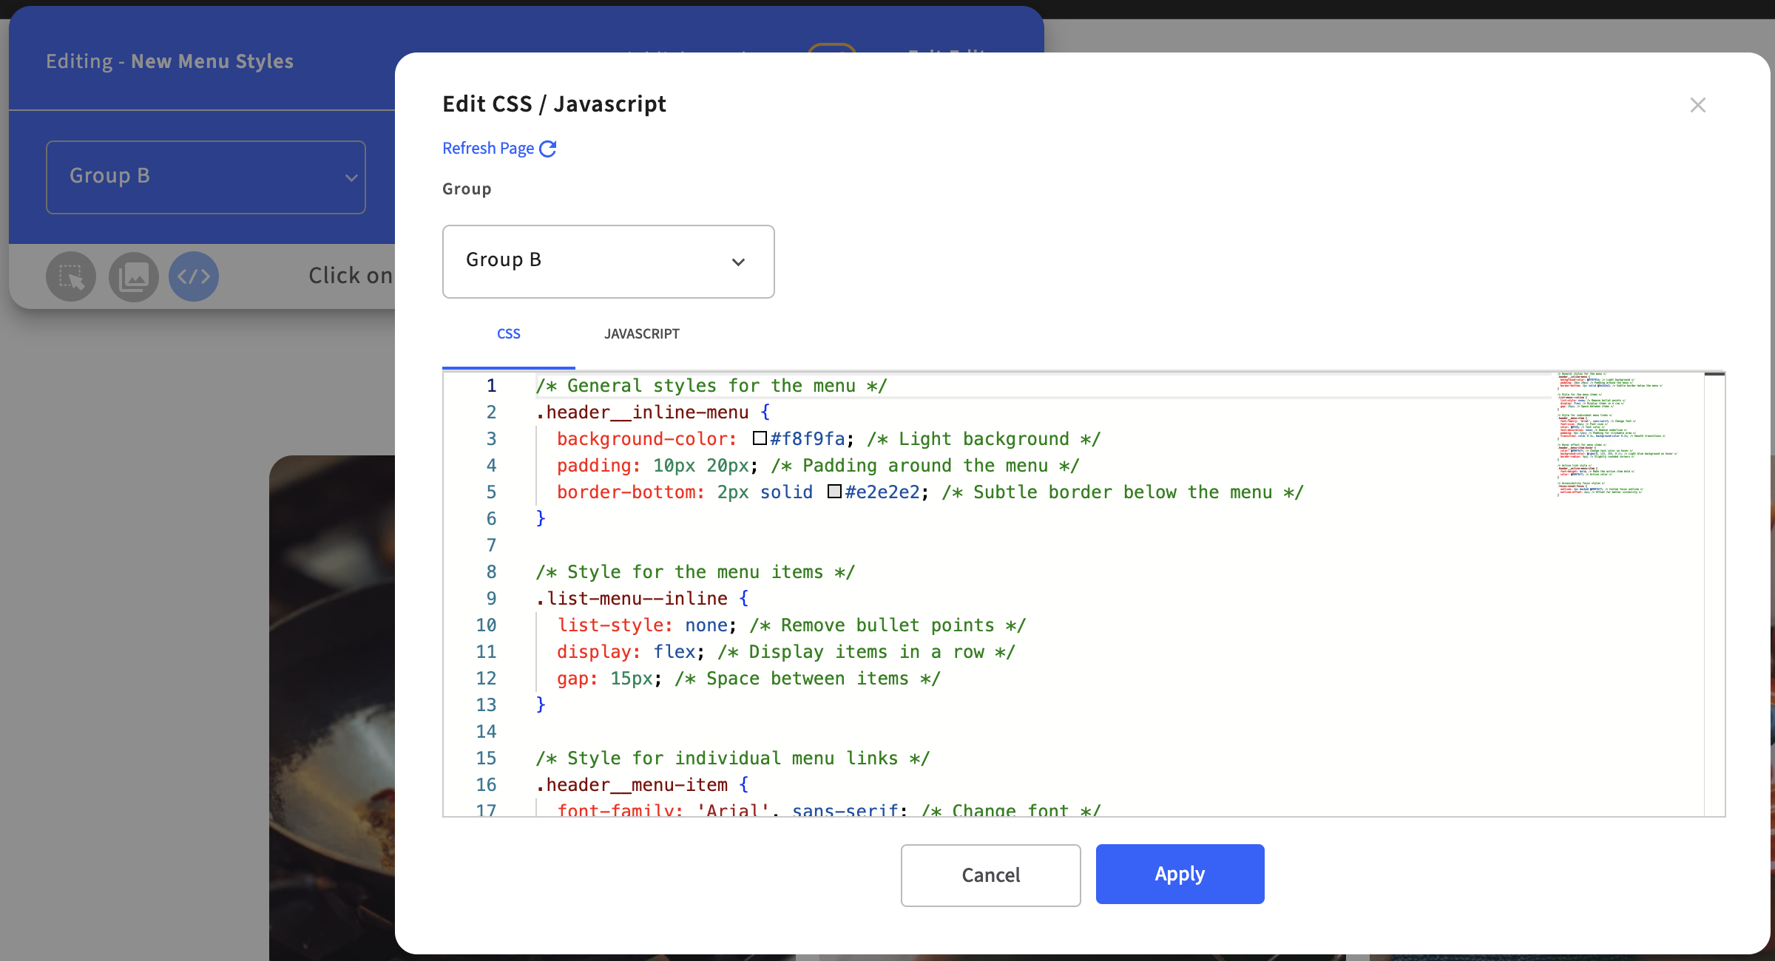This screenshot has width=1775, height=961.
Task: Click the Cancel button
Action: pos(990,875)
